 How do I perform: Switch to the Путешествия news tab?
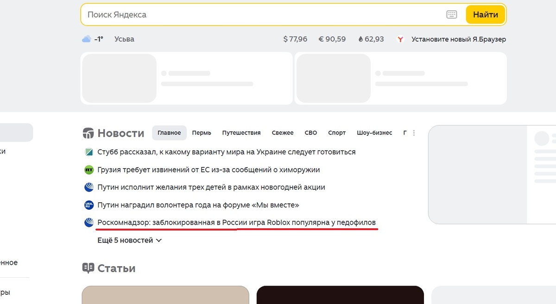pos(241,133)
